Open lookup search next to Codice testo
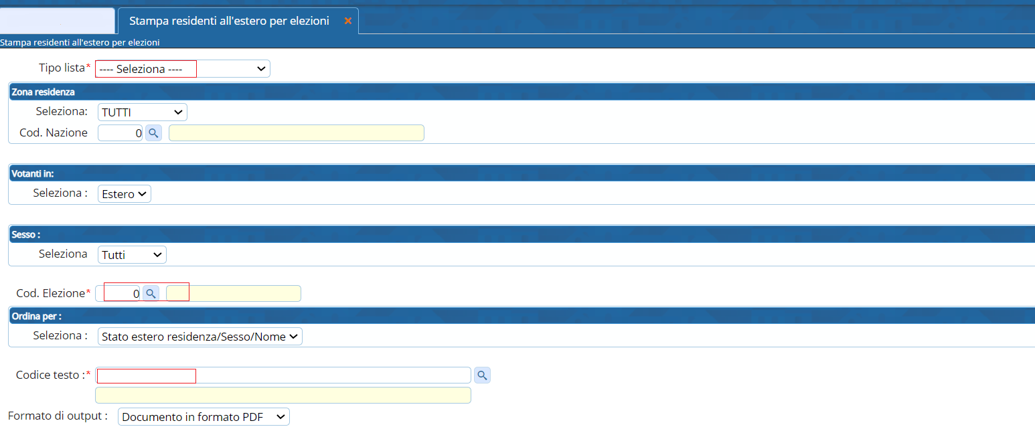This screenshot has height=429, width=1035. [x=482, y=375]
